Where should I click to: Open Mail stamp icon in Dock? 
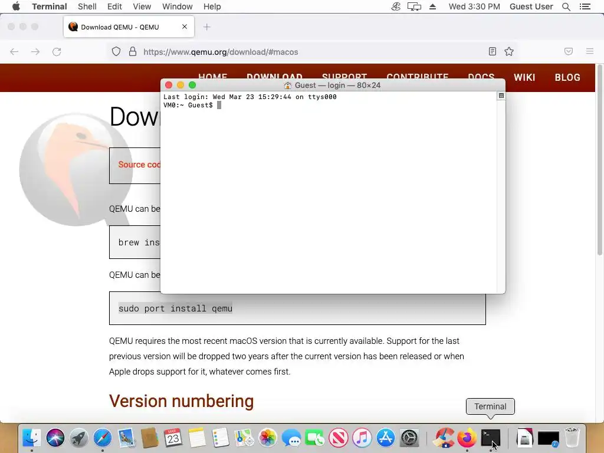click(x=126, y=438)
